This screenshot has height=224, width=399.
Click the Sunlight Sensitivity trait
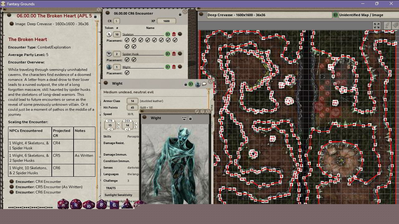point(118,195)
